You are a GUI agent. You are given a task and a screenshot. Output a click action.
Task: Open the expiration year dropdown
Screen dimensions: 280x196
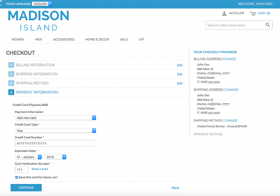(55, 157)
